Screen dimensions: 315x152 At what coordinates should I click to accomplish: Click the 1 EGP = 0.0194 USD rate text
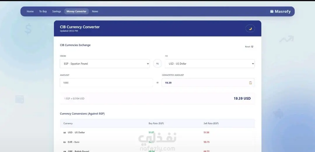(74, 99)
